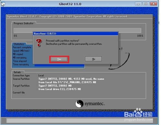162x125 pixels.
Task: Click the bottom status bar field
Action: (80, 120)
